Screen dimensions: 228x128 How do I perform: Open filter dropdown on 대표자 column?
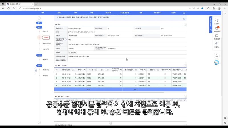click(95, 70)
